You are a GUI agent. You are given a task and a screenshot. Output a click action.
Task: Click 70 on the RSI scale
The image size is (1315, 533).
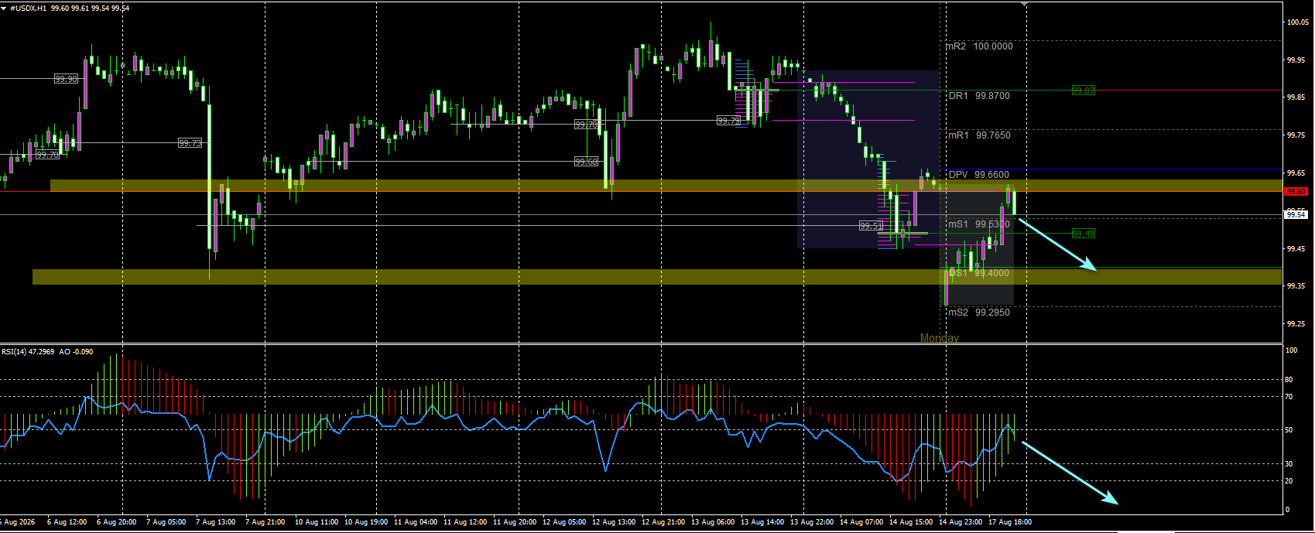[x=1289, y=397]
